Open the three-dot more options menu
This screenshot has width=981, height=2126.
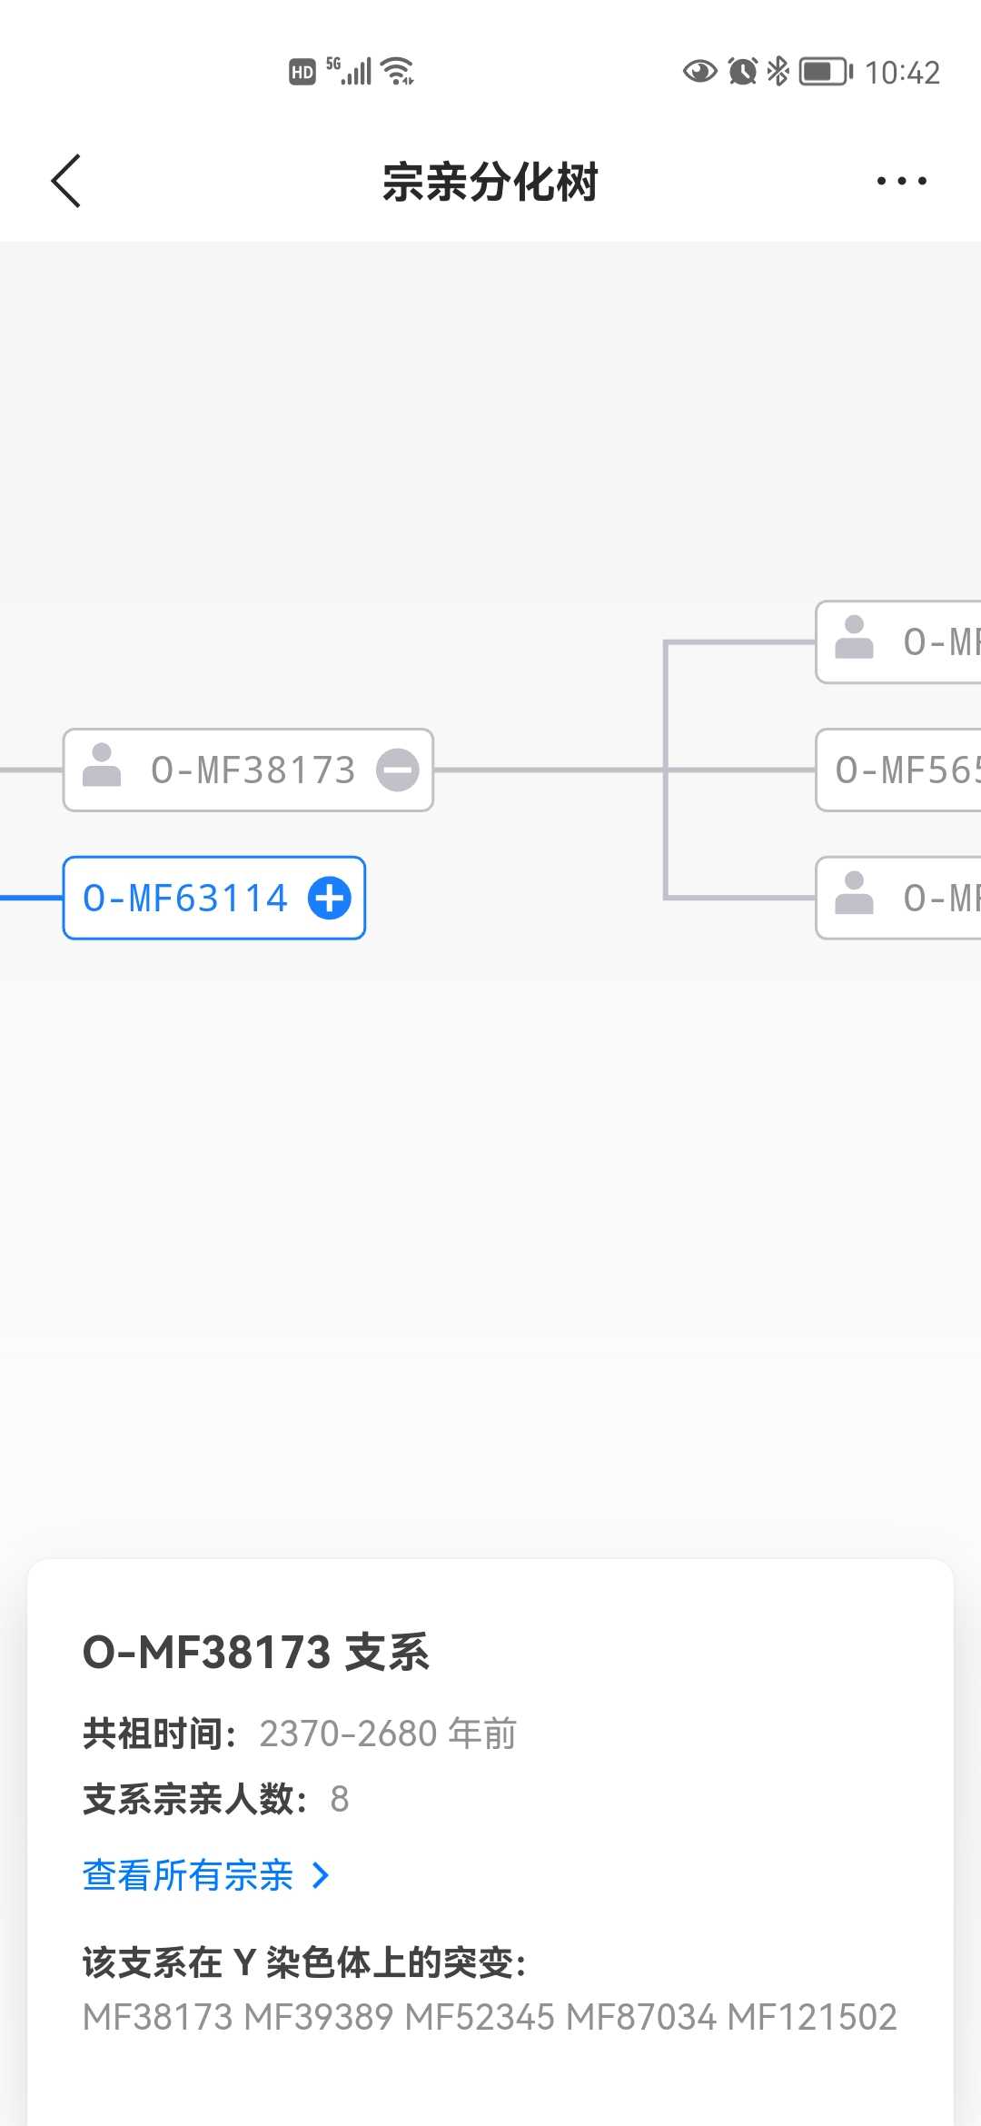pyautogui.click(x=901, y=181)
